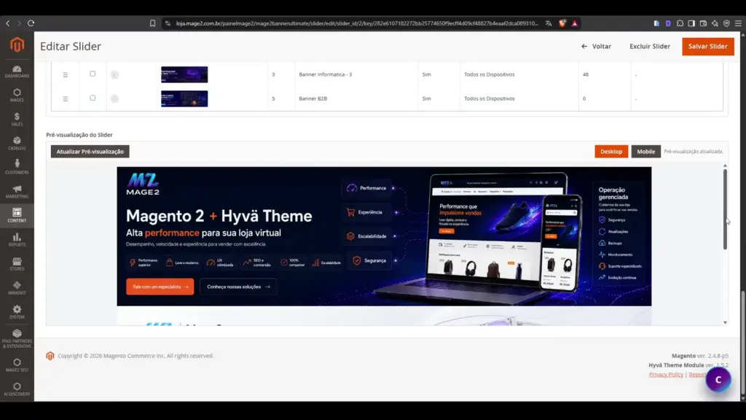Viewport: 746px width, 420px height.
Task: Open Brave Shields lion icon
Action: (562, 23)
